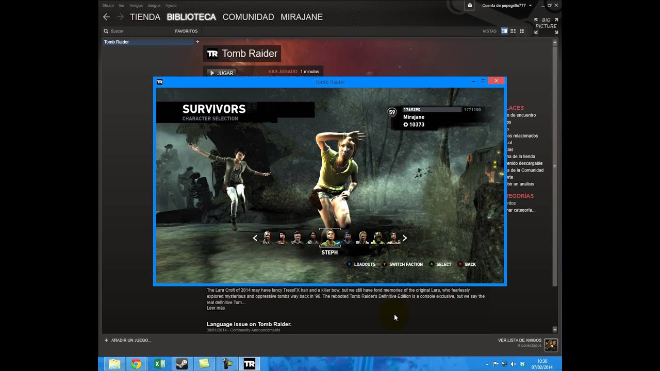The image size is (660, 371).
Task: Click the Tomb Raider TR logo icon in header
Action: pos(212,54)
